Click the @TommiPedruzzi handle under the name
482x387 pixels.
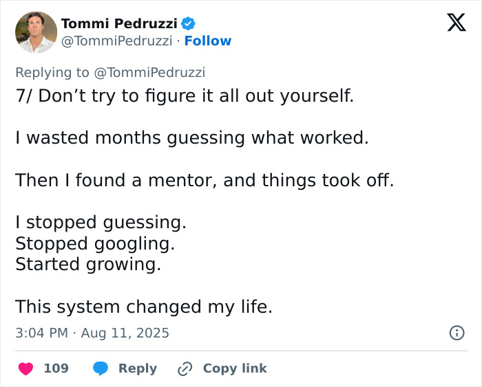point(116,41)
